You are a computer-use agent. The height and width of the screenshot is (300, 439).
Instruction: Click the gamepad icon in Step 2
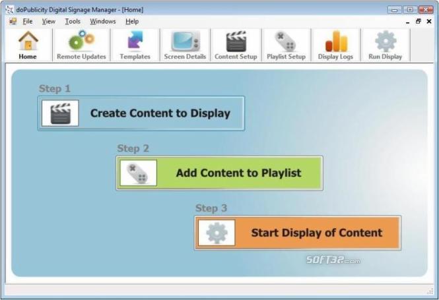tap(138, 173)
